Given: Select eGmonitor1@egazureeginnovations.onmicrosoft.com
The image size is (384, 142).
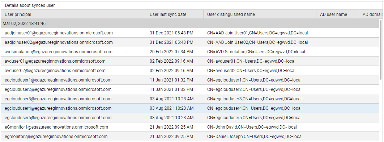Looking at the screenshot, I should (56, 127).
